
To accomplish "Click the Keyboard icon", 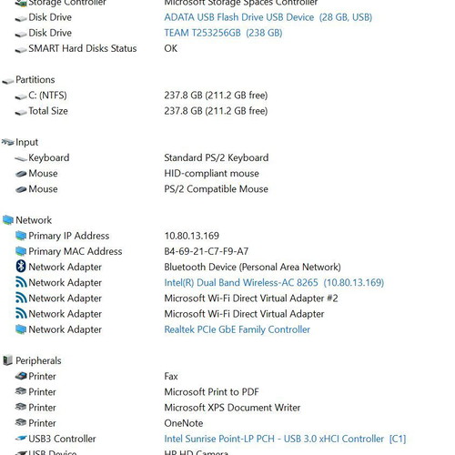I will pyautogui.click(x=21, y=158).
